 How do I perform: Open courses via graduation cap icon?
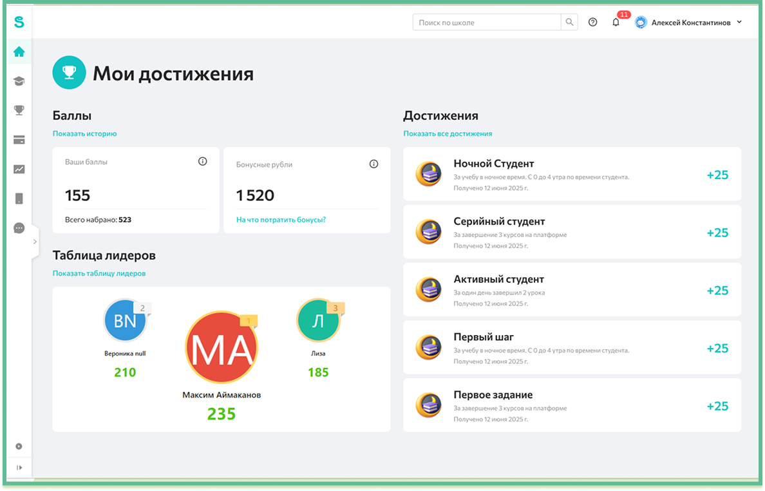point(19,81)
